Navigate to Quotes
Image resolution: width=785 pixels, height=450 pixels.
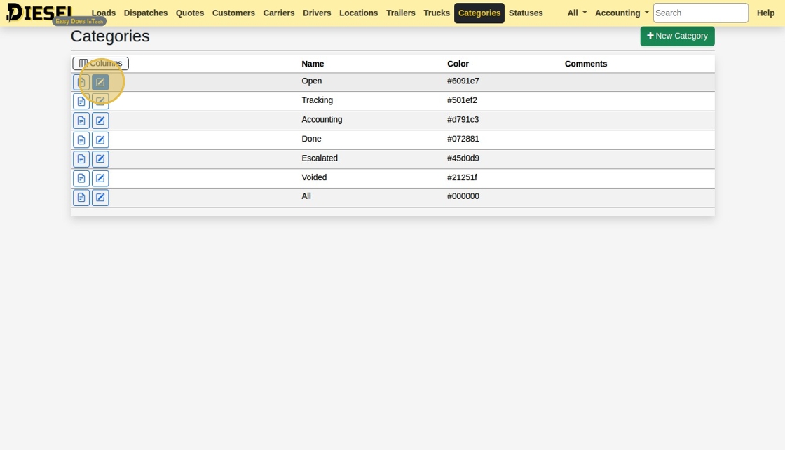190,13
